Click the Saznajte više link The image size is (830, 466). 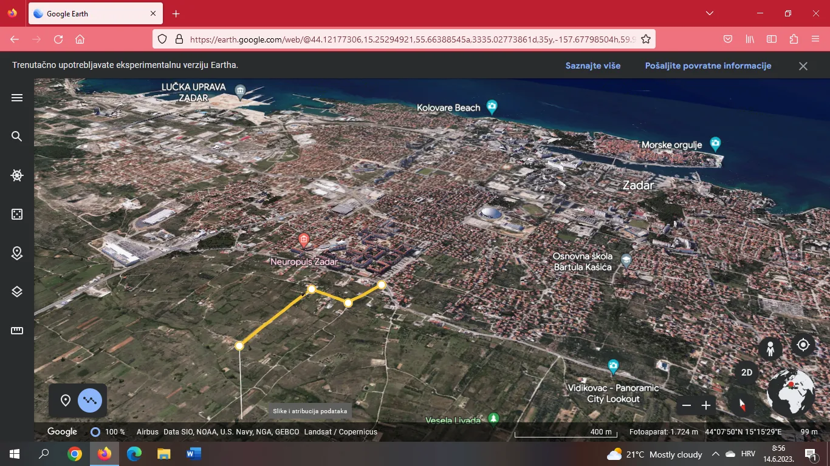coord(593,66)
